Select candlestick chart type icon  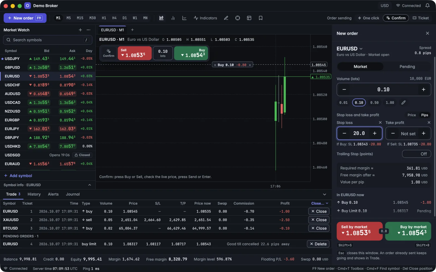tap(161, 18)
